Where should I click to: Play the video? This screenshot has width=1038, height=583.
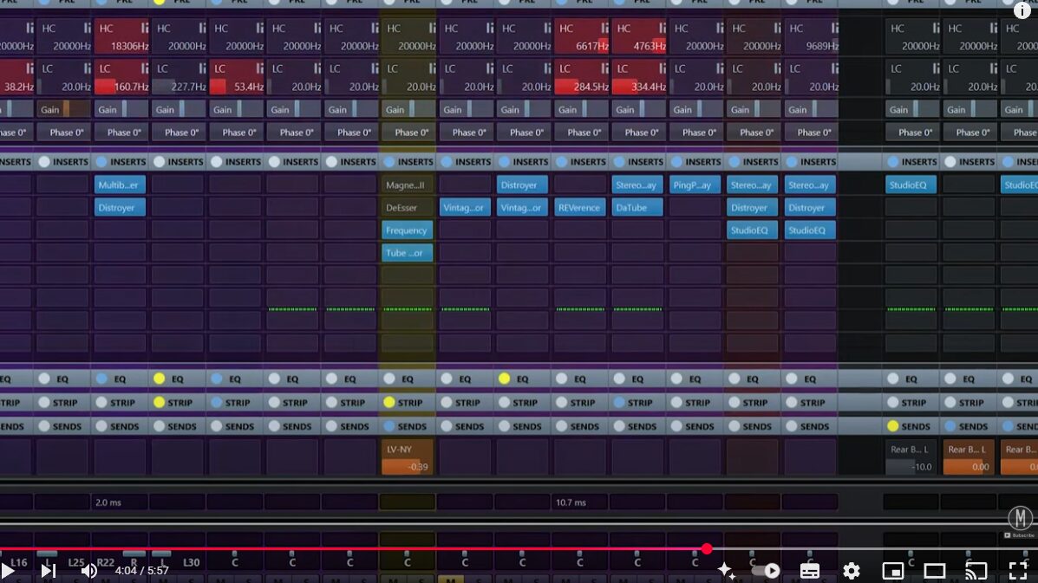tap(9, 570)
